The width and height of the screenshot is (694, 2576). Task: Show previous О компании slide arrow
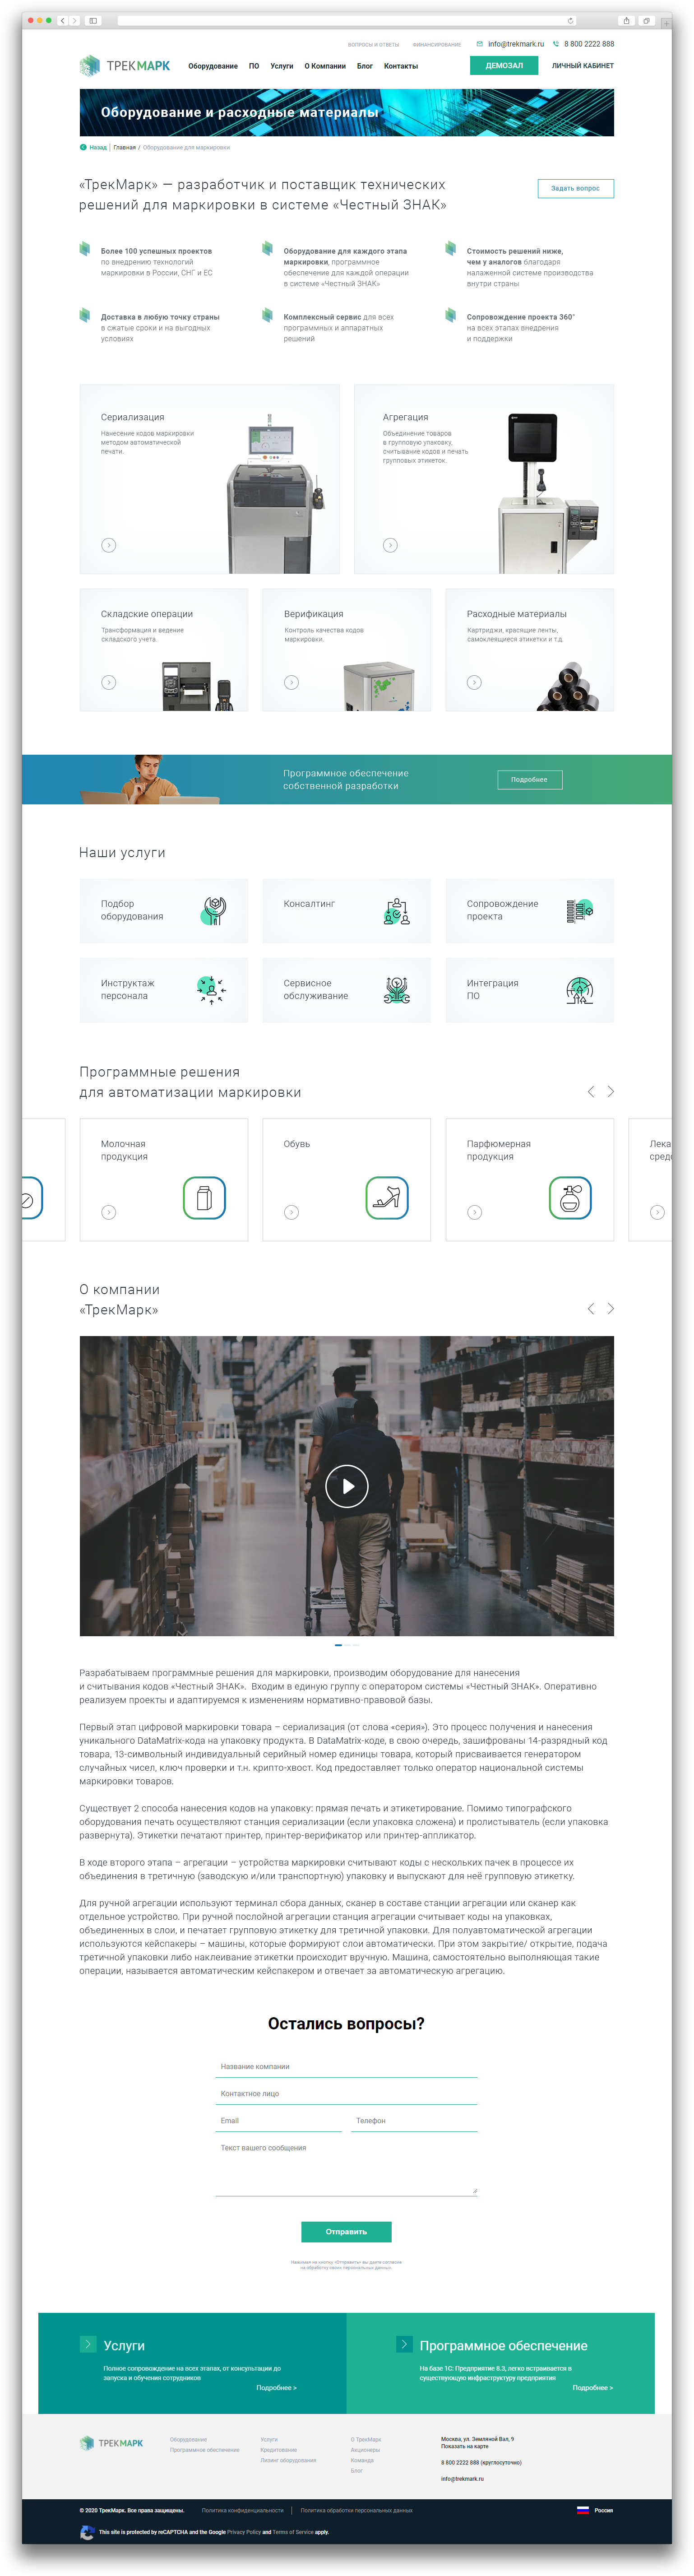coord(591,1309)
